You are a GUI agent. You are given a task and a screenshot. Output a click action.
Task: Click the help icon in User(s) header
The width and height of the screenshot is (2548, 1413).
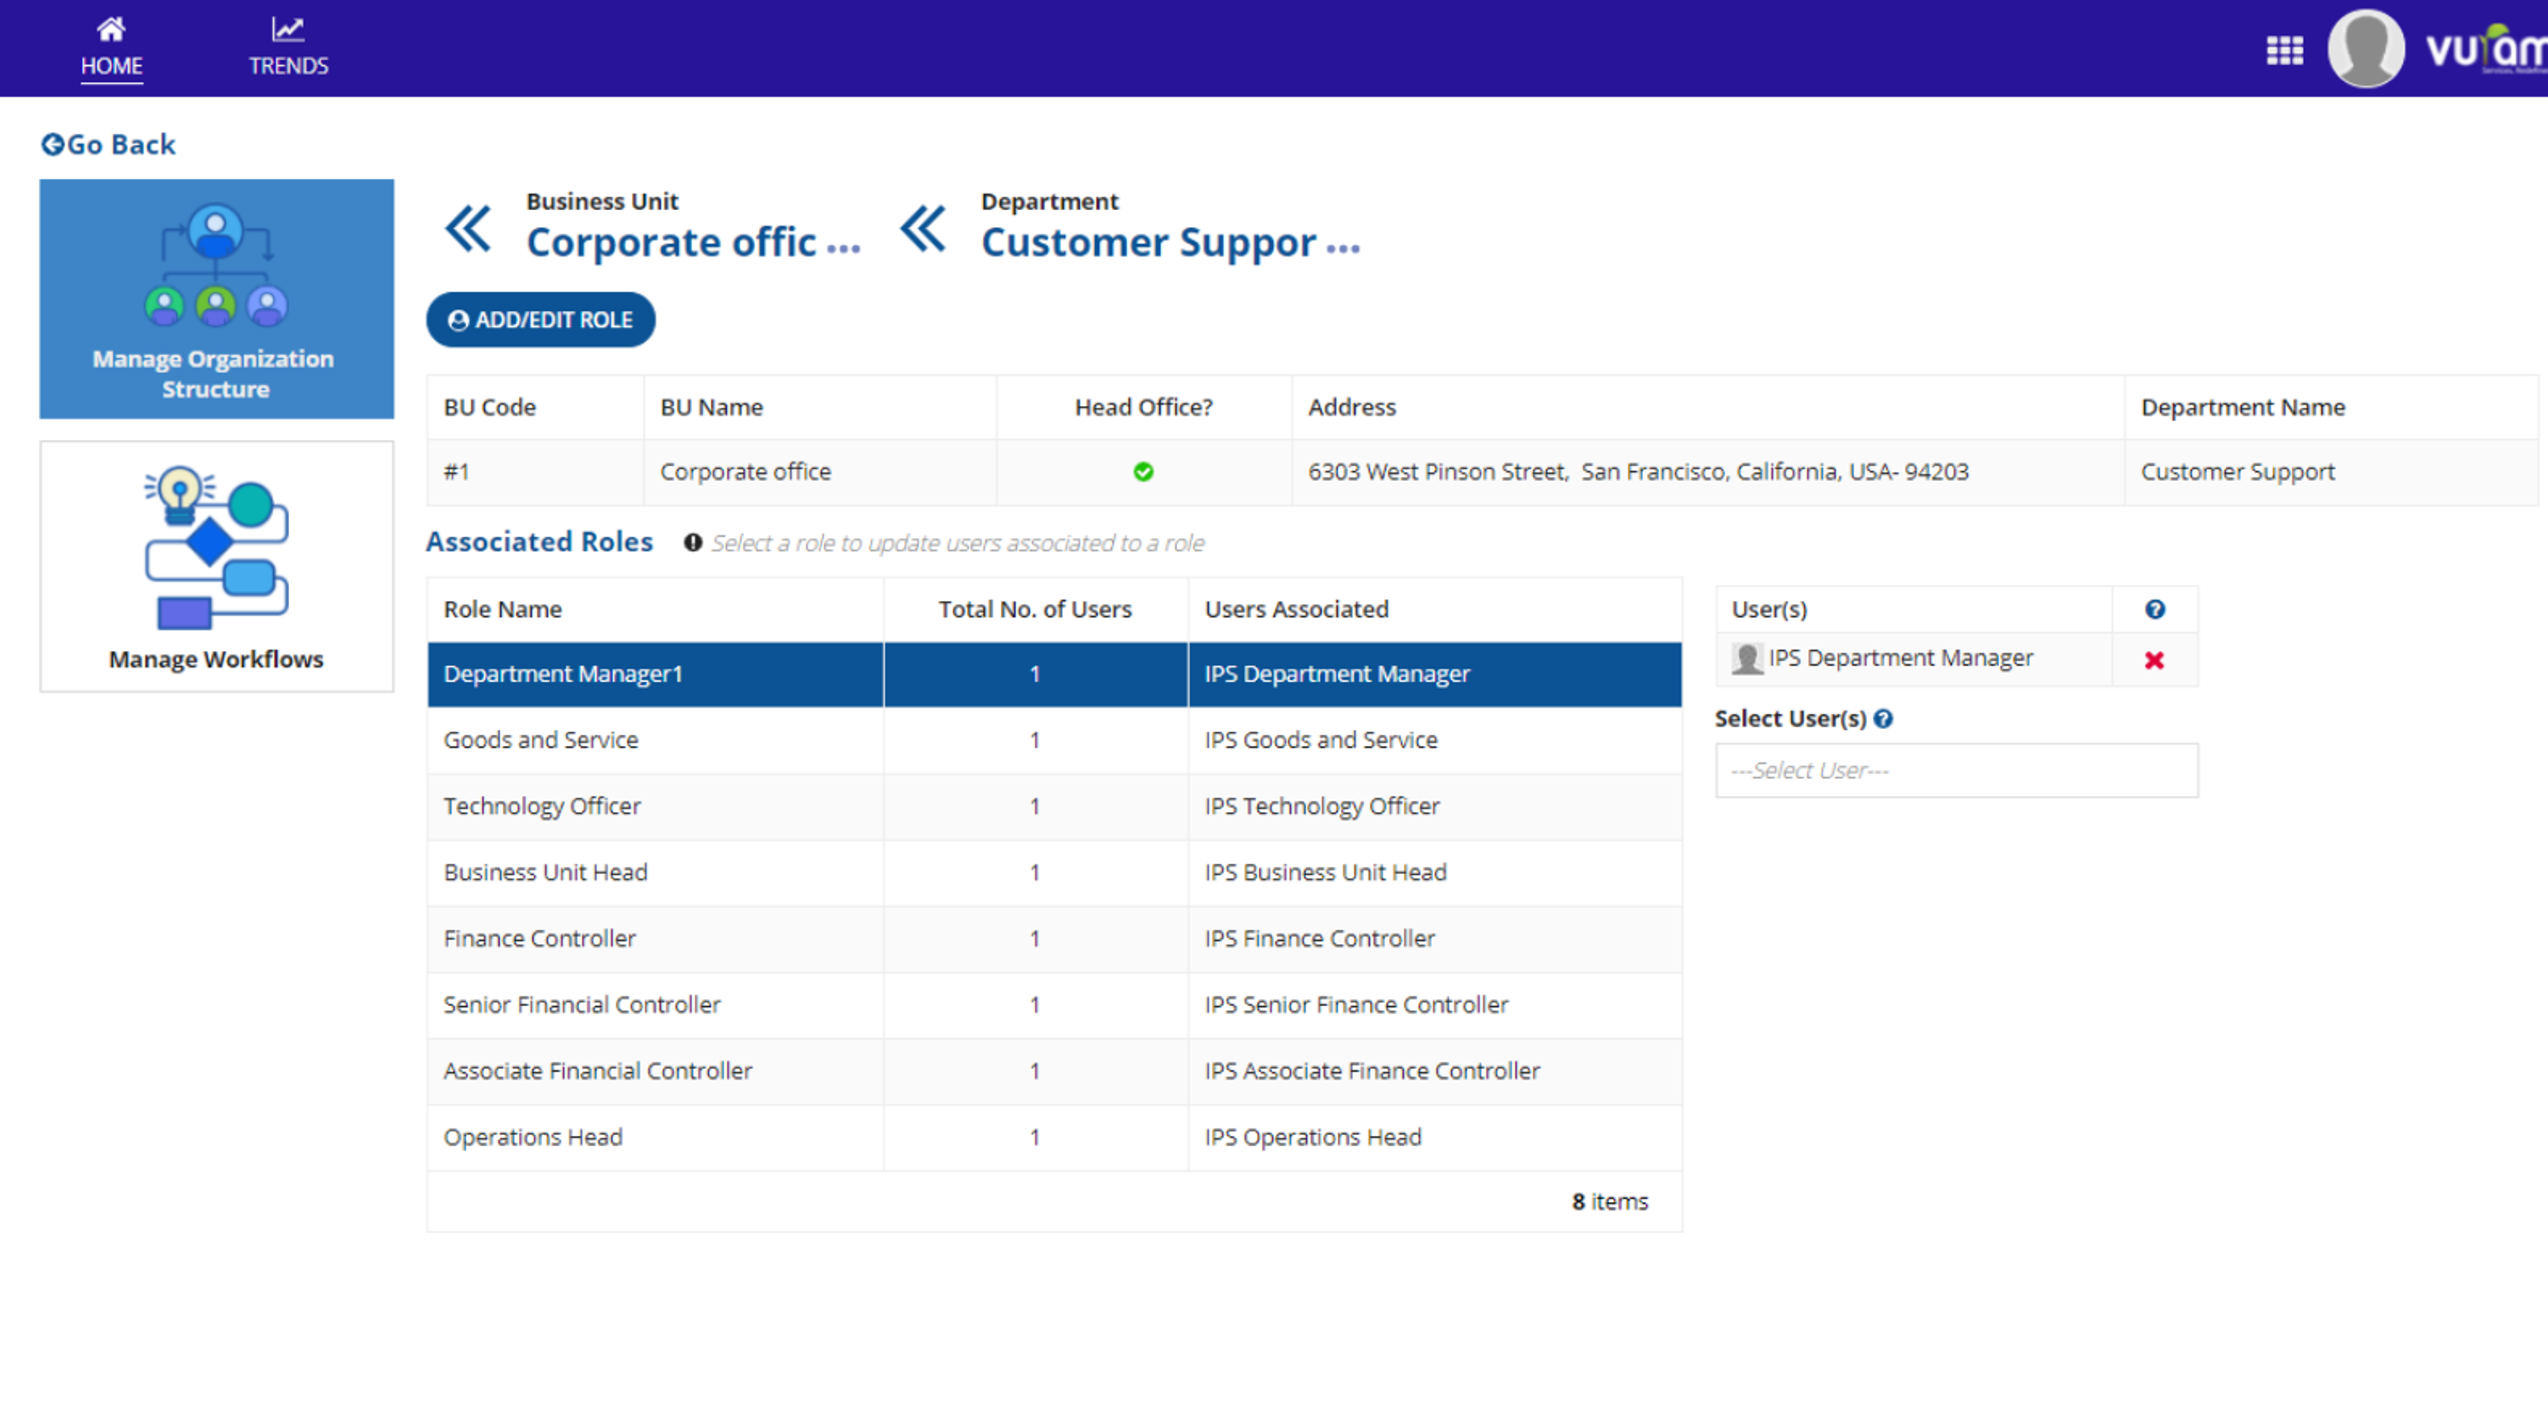(2155, 609)
